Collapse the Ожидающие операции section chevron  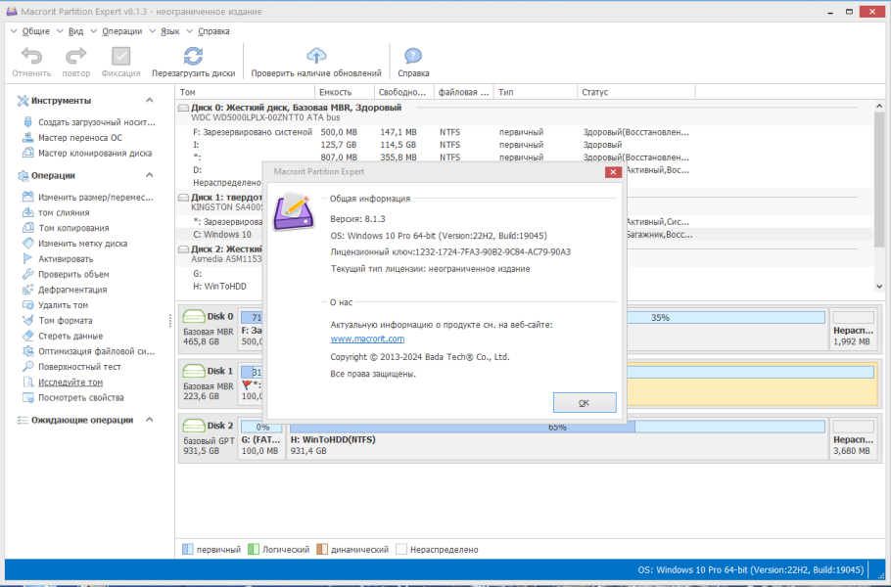(150, 420)
